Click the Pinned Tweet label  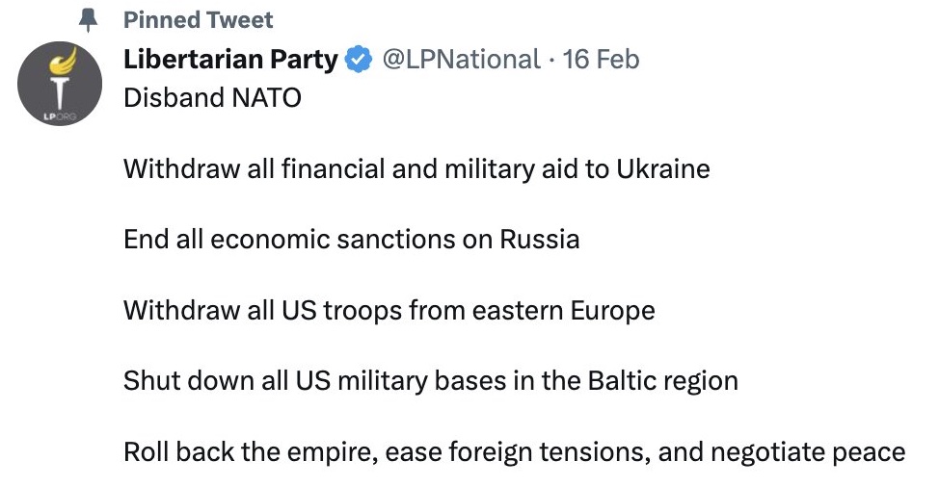pyautogui.click(x=199, y=19)
